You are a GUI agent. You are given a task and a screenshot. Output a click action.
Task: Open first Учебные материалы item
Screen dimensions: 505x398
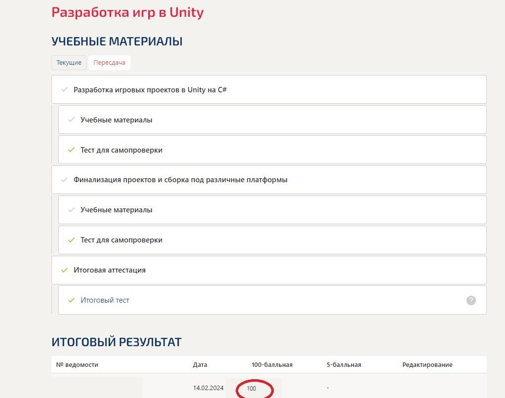pos(272,119)
